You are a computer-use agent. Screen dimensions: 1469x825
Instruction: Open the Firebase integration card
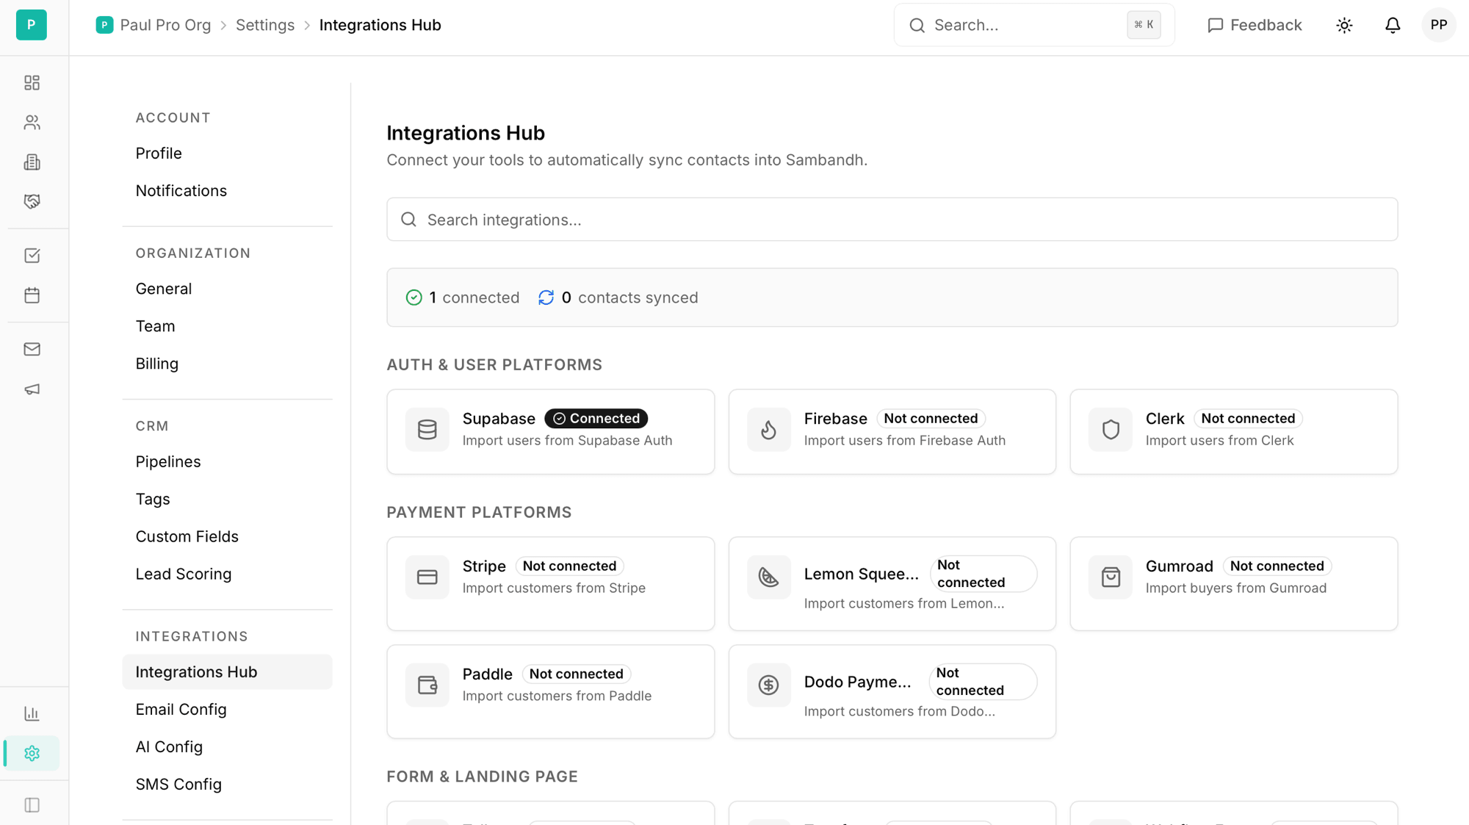pos(892,432)
